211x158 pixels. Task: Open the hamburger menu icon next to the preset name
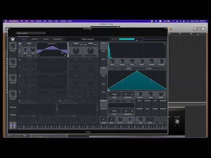116,39
